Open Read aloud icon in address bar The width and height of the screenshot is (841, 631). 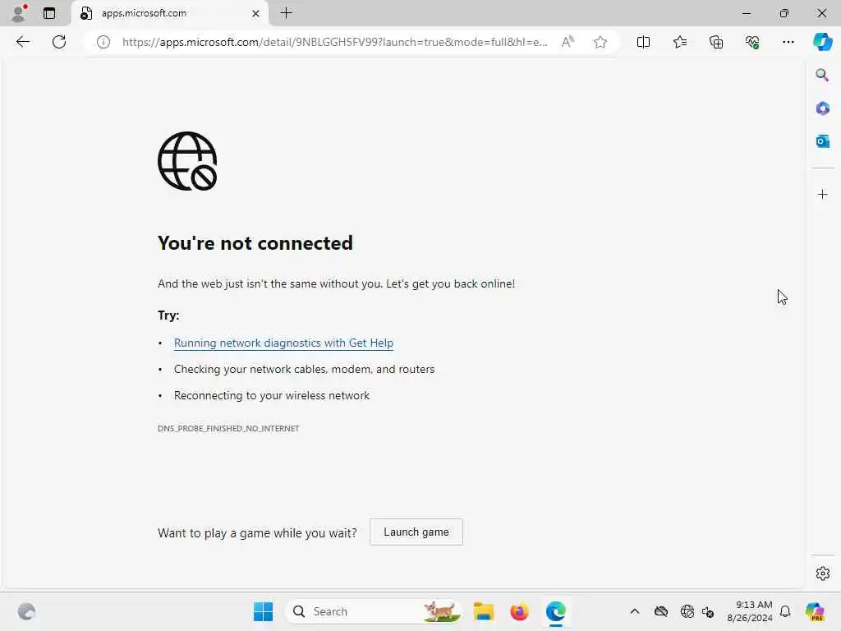(x=568, y=42)
